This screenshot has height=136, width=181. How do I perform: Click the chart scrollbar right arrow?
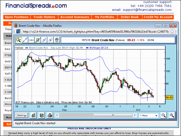[135, 115]
